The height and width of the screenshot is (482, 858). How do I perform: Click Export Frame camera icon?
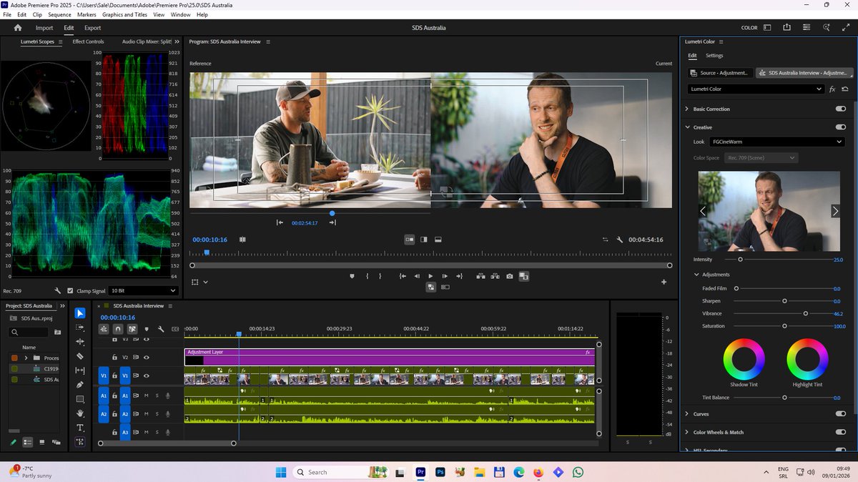[509, 276]
